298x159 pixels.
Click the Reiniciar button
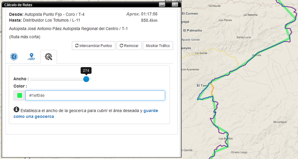pos(129,46)
